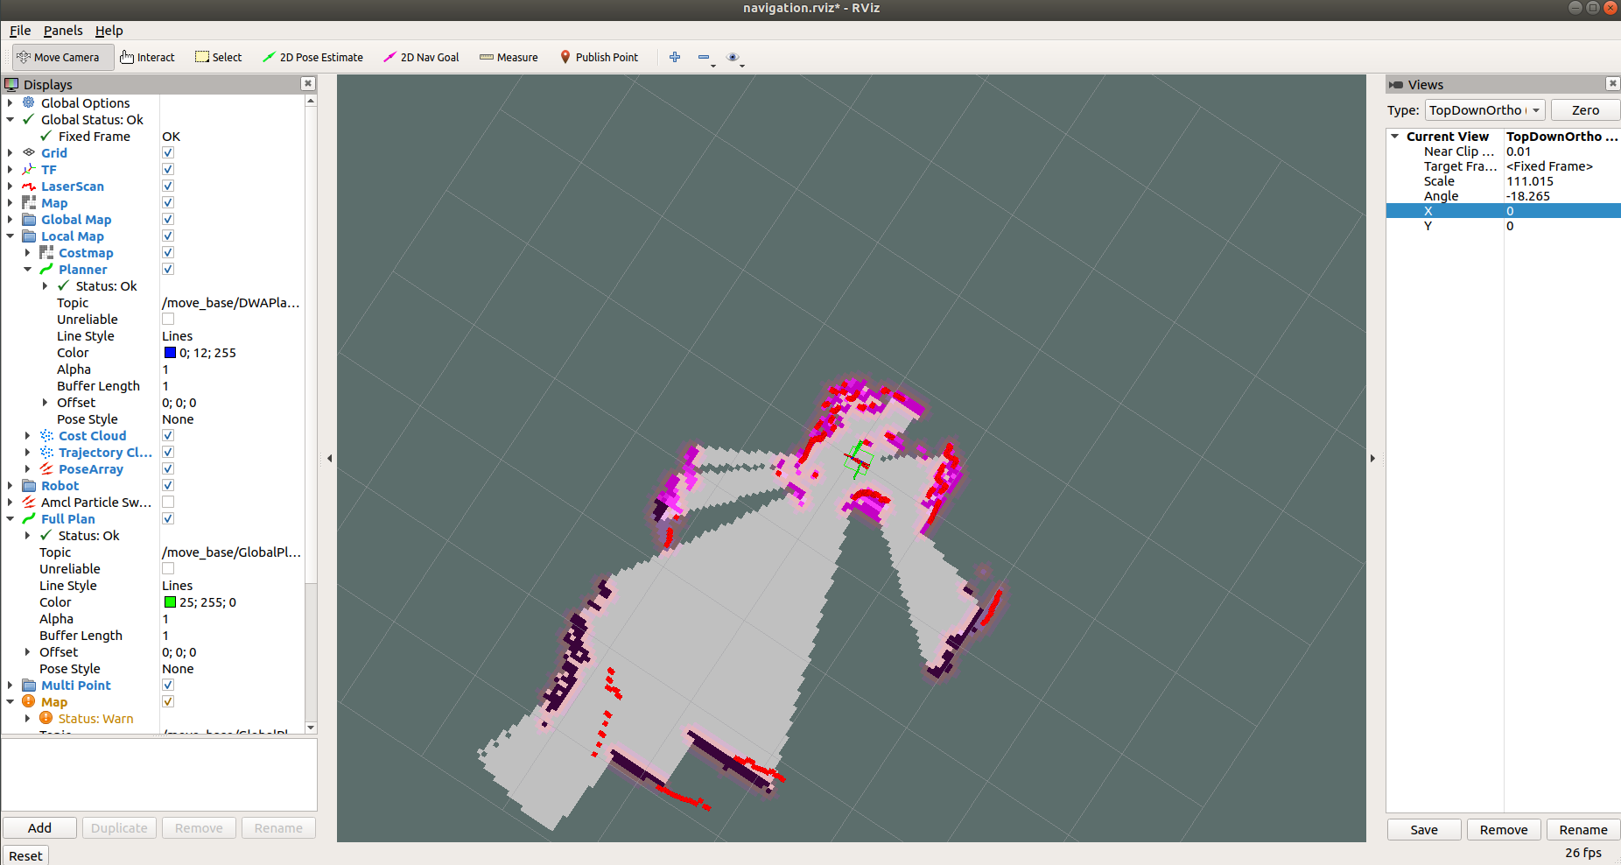
Task: Click the Displays scrollbar down arrow
Action: 311,727
